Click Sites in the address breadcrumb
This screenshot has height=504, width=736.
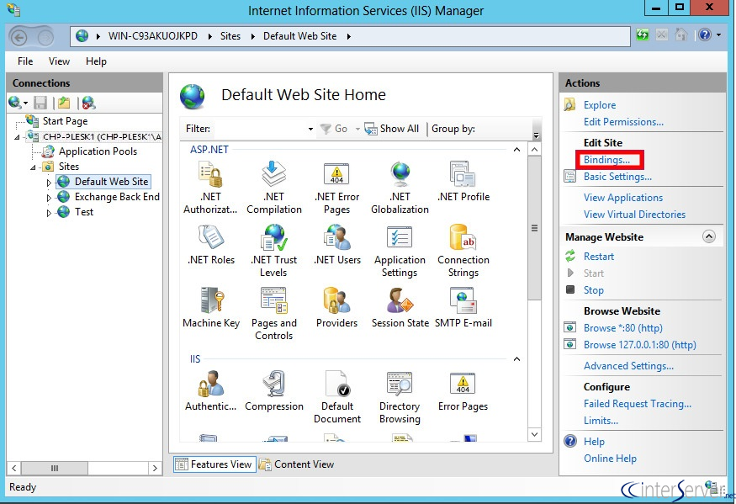230,36
